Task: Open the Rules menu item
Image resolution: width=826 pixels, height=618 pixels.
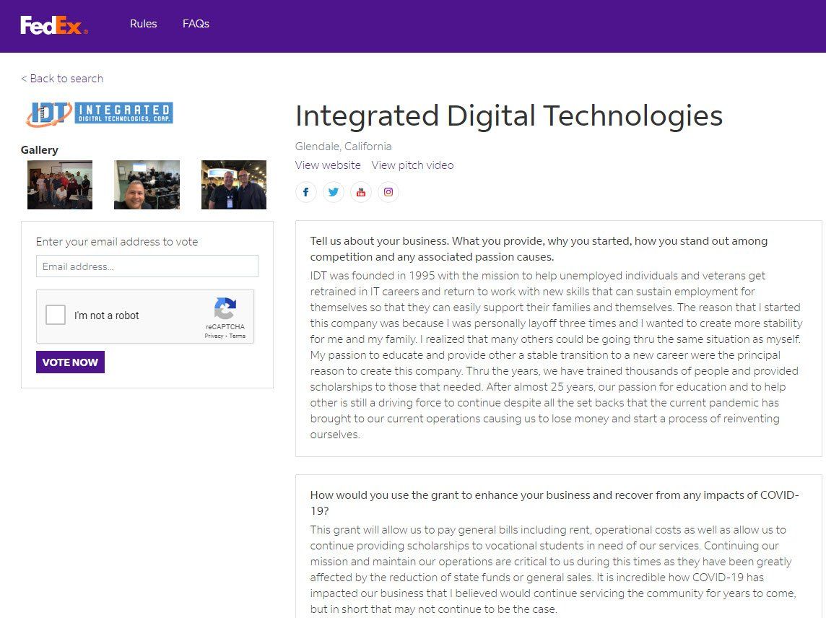Action: click(x=143, y=24)
